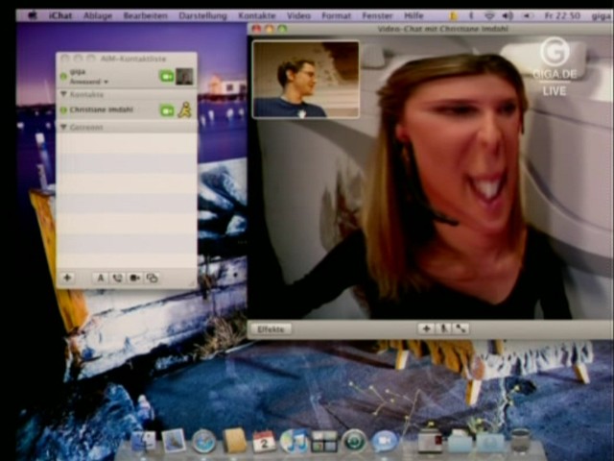
Task: Open Safari from the Dock
Action: (x=203, y=441)
